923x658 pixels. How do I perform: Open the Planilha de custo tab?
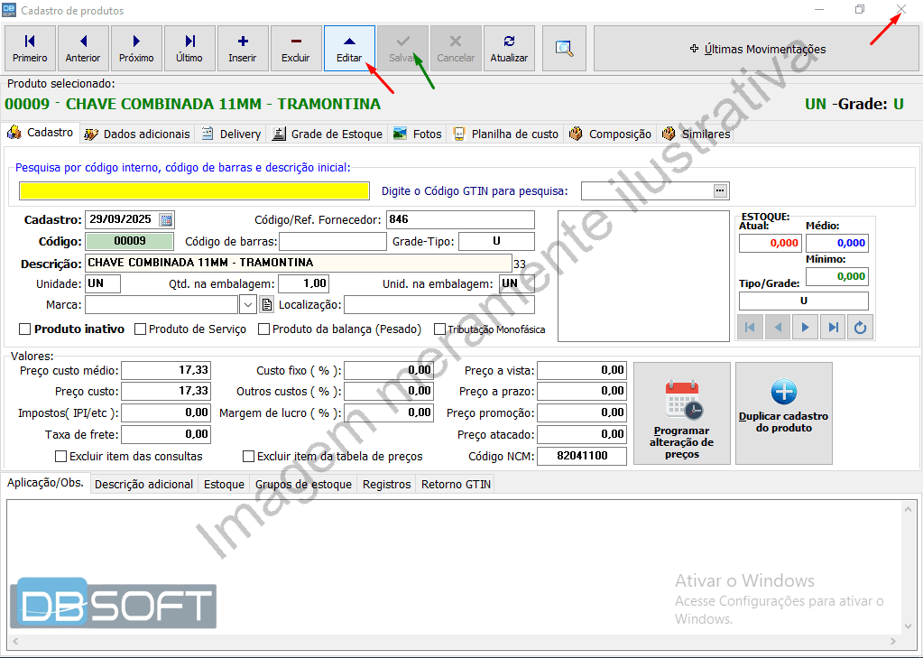[506, 134]
